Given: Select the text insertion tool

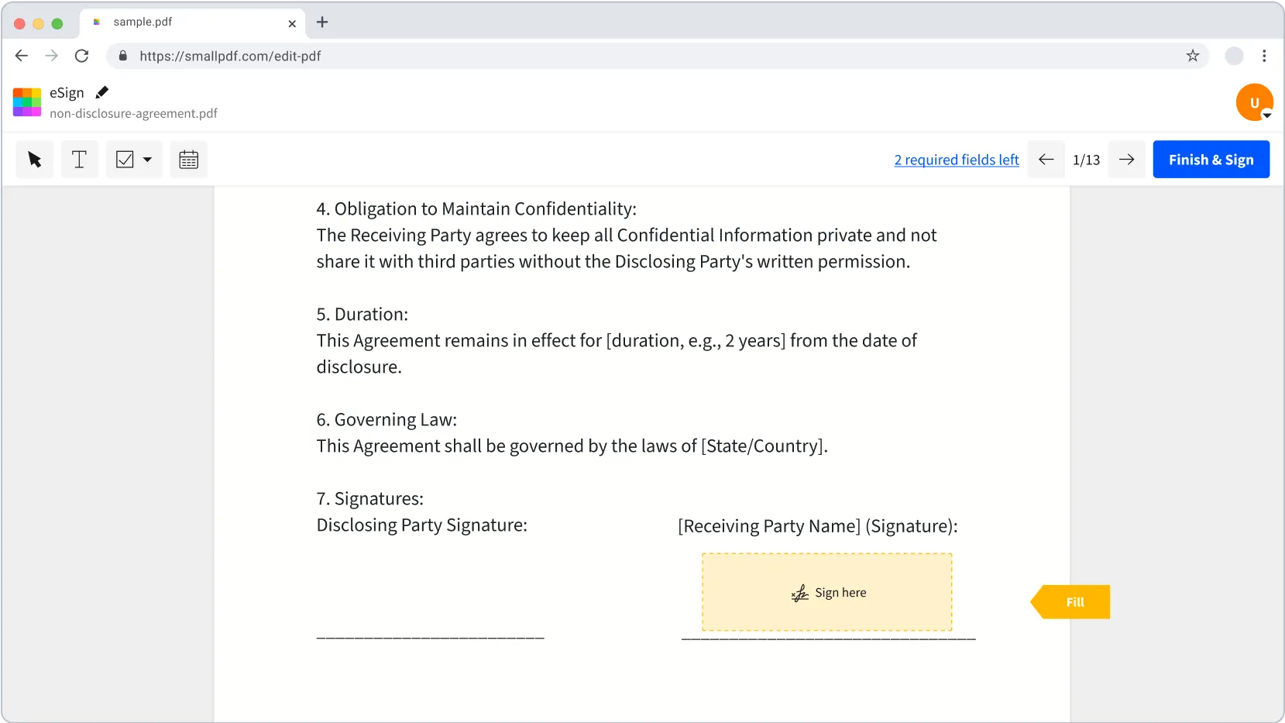Looking at the screenshot, I should coord(79,159).
